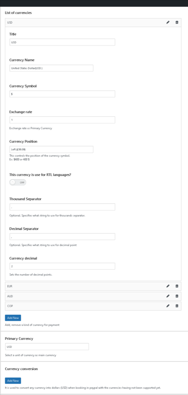188x395 pixels.
Task: Select the Thousand Separator input box
Action: pyautogui.click(x=62, y=207)
